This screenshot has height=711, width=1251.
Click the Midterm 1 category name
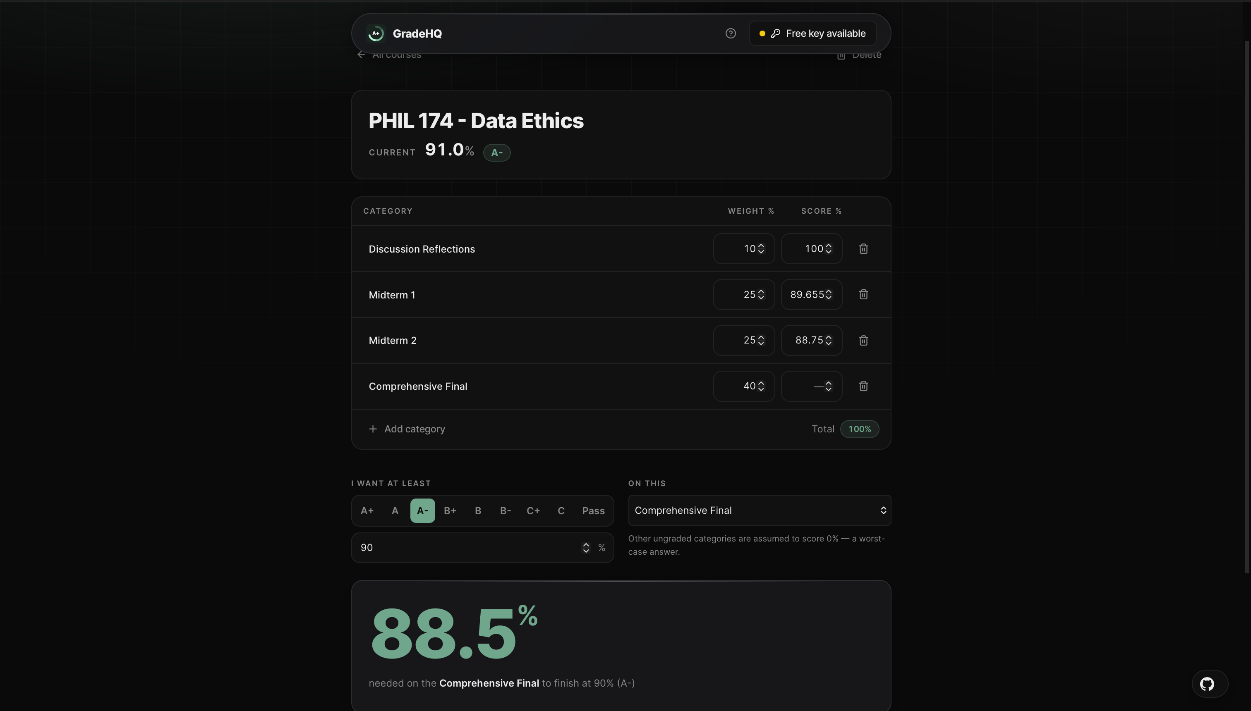pos(392,295)
